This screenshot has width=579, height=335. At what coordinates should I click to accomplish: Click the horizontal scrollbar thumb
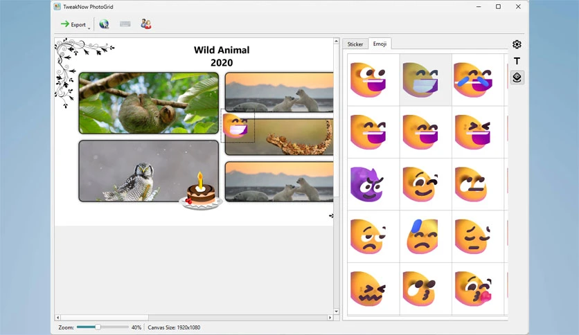105,317
